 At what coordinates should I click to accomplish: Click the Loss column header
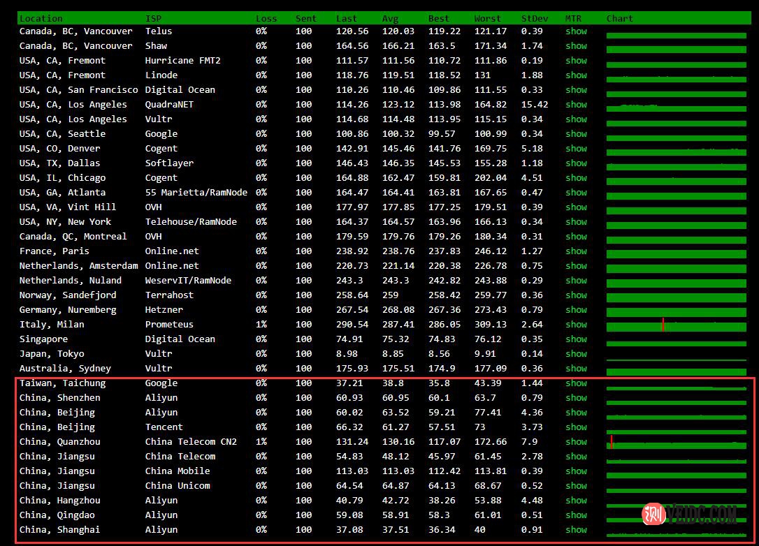pyautogui.click(x=266, y=19)
